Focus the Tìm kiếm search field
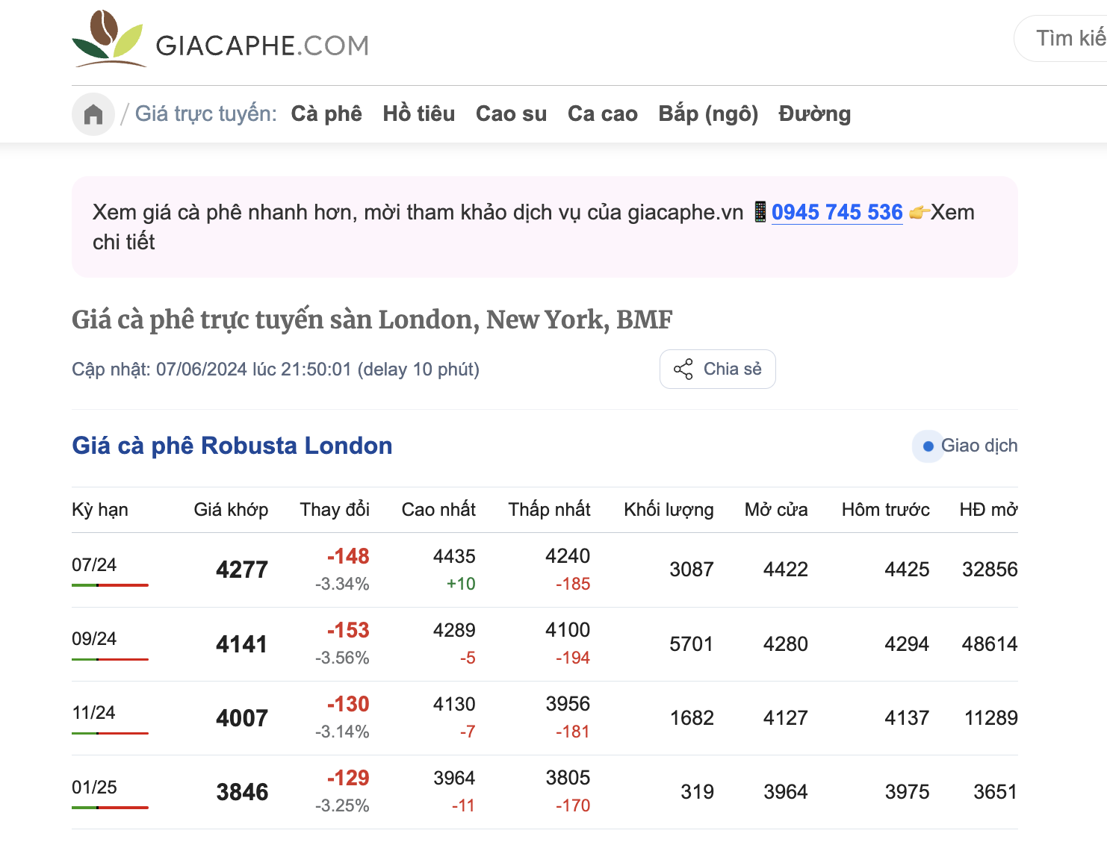This screenshot has width=1107, height=848. (1061, 39)
